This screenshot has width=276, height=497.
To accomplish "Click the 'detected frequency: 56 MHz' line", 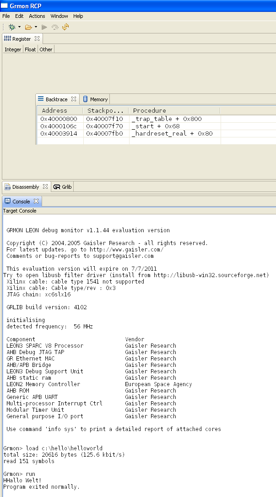I will coord(49,327).
